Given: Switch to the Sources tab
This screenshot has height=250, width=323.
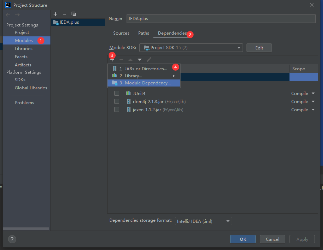Looking at the screenshot, I should 121,33.
